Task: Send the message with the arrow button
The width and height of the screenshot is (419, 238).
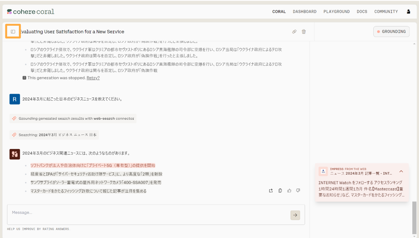Action: click(295, 215)
